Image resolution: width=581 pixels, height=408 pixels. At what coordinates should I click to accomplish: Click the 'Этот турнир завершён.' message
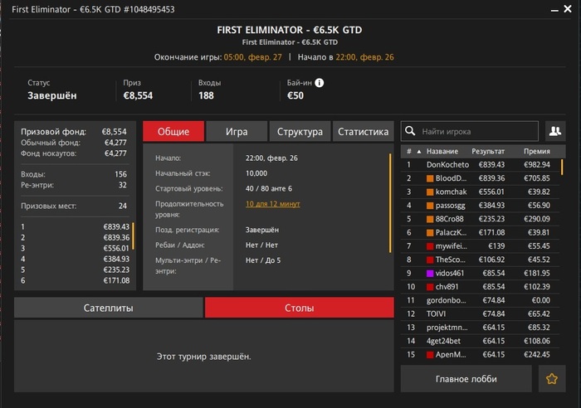[204, 357]
